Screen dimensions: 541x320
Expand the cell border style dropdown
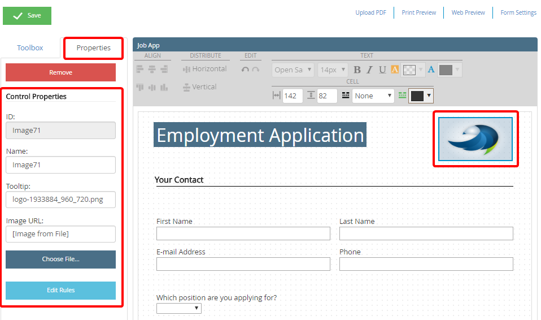373,96
